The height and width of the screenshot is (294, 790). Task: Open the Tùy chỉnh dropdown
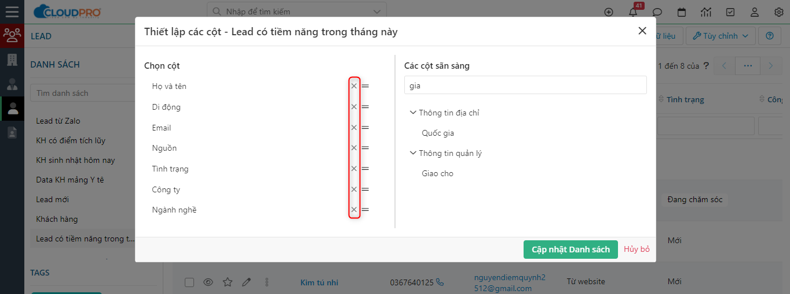(720, 36)
